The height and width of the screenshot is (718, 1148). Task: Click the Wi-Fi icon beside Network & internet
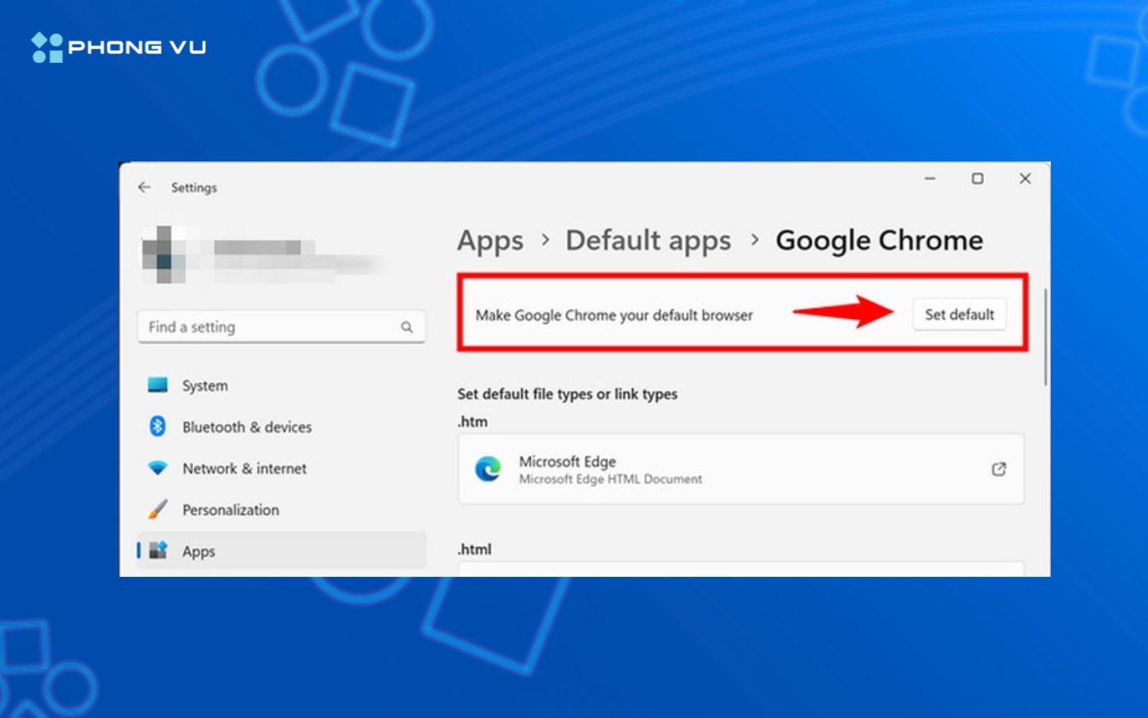coord(159,468)
